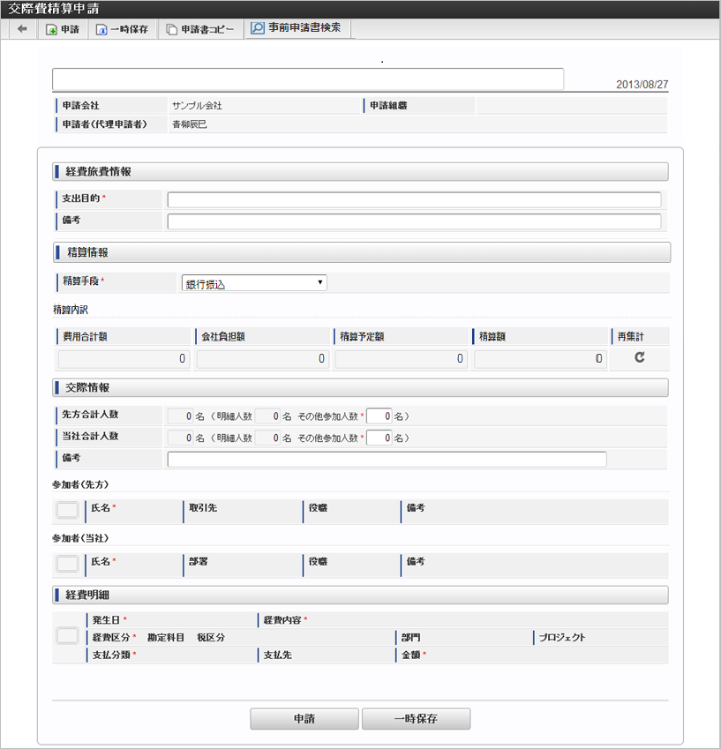Viewport: 721px width, 749px height.
Task: Click the 発生日 column header
Action: point(106,620)
